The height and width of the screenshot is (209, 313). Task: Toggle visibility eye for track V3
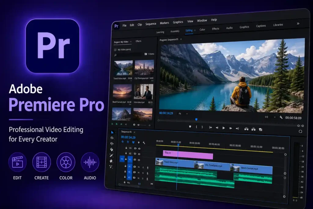coord(139,148)
